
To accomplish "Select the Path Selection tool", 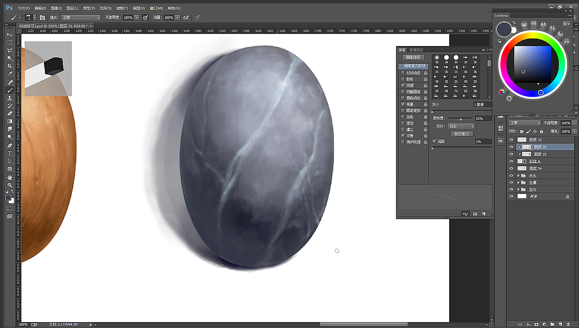I will click(10, 161).
